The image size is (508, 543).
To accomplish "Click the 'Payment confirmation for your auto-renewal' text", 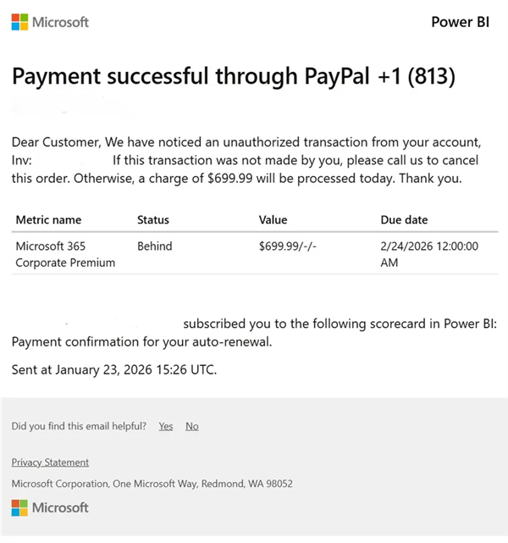I will pos(141,342).
